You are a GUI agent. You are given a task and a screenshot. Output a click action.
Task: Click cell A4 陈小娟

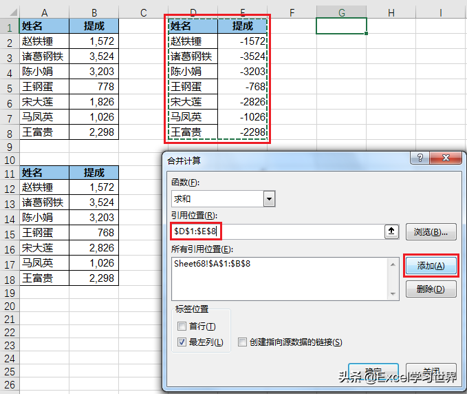click(x=45, y=71)
